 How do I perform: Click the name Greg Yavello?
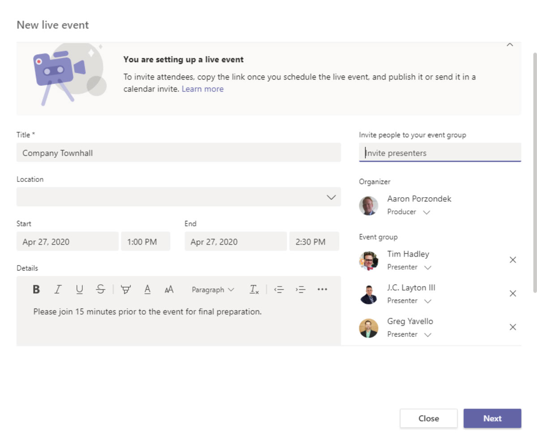tap(410, 321)
